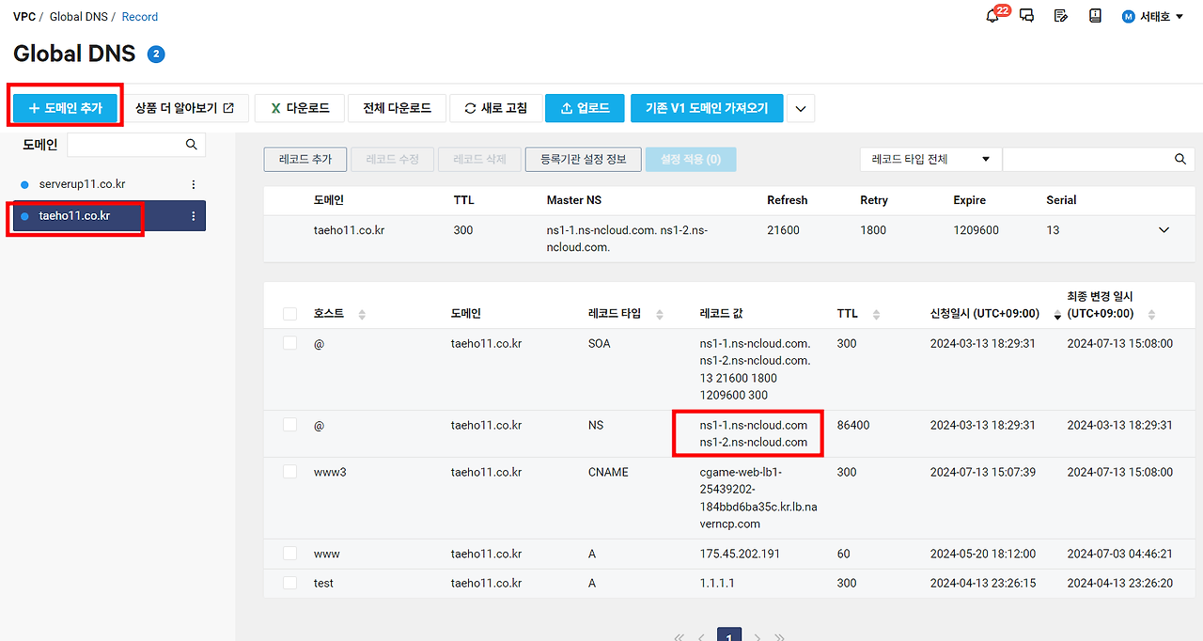Click the Expire value 1209600
Image resolution: width=1203 pixels, height=641 pixels.
976,230
